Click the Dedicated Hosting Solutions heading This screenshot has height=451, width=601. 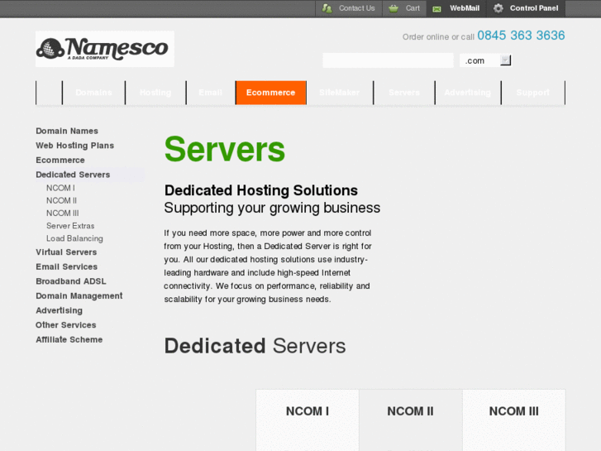click(x=261, y=190)
